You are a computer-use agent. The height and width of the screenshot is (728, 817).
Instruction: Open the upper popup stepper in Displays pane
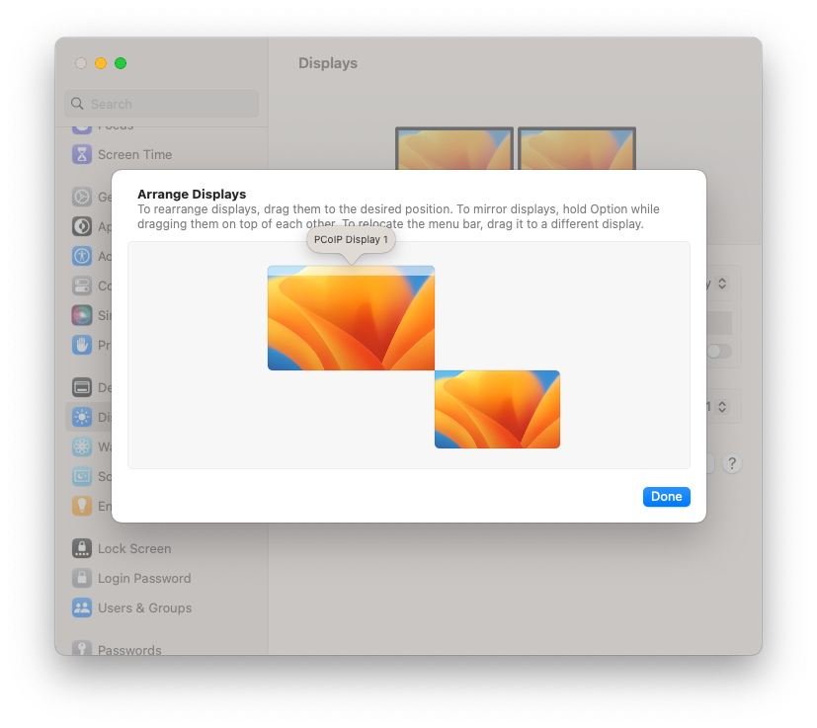721,283
